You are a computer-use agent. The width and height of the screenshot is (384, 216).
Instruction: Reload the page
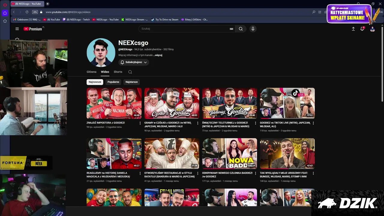click(x=27, y=12)
